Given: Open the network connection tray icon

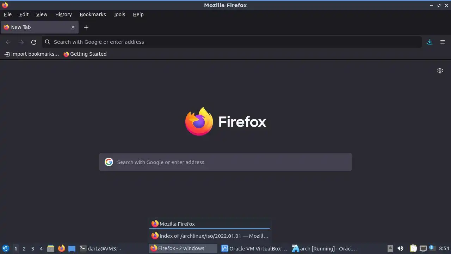Looking at the screenshot, I should point(423,248).
